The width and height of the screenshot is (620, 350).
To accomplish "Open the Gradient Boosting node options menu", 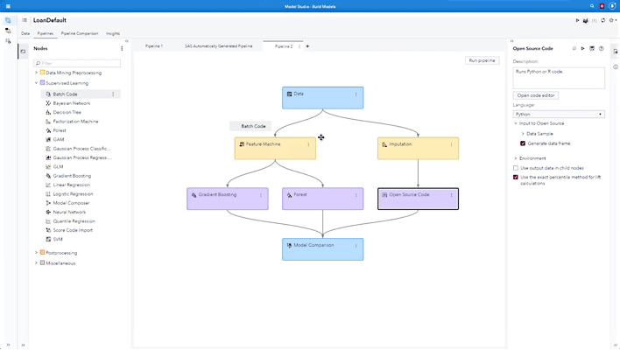I will click(261, 195).
